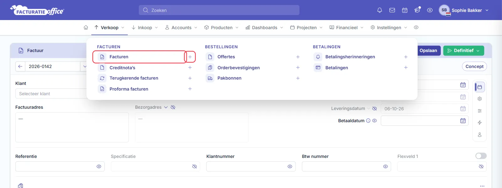Screen dimensions: 502x188
Task: Expand the Instellingen menu
Action: (389, 28)
